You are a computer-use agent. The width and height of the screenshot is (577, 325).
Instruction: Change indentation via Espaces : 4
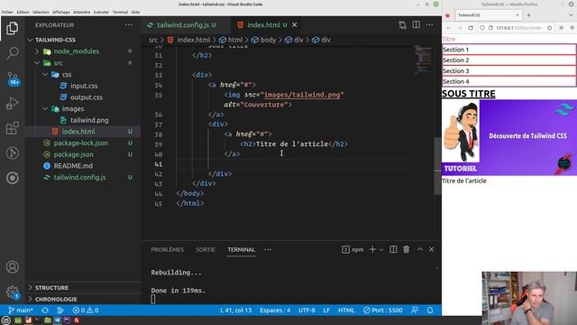coord(275,311)
